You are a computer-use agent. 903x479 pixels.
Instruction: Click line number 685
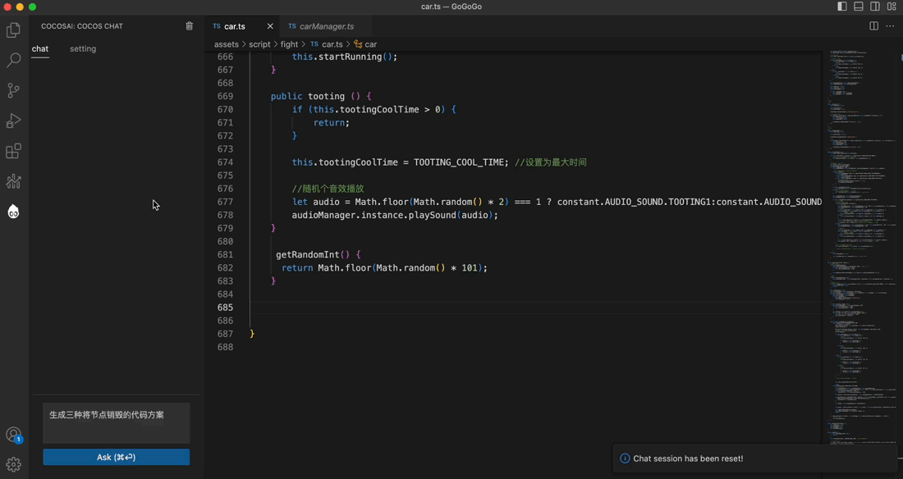(225, 308)
